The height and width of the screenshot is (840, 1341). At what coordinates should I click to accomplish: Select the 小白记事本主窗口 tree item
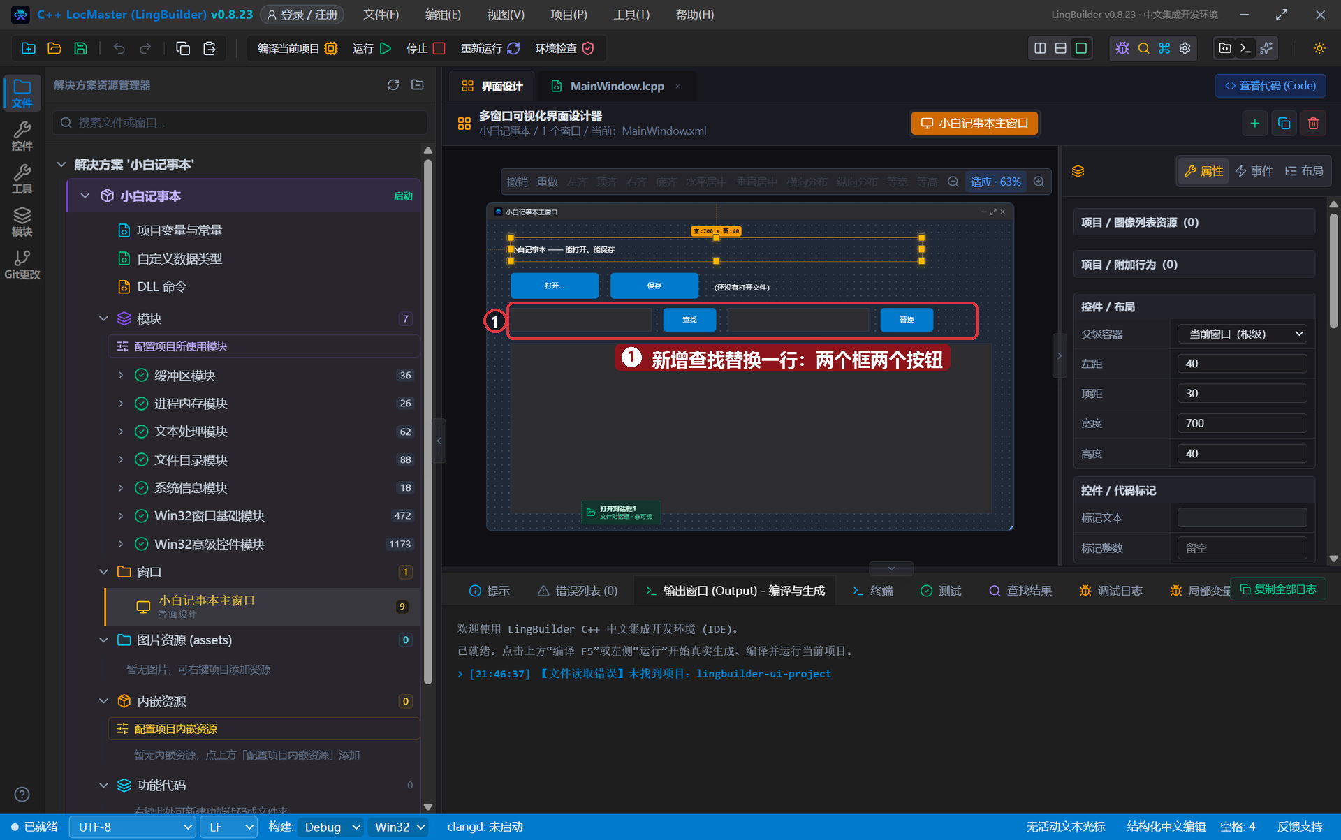tap(263, 606)
